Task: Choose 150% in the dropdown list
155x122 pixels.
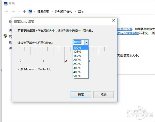Action: (77, 56)
